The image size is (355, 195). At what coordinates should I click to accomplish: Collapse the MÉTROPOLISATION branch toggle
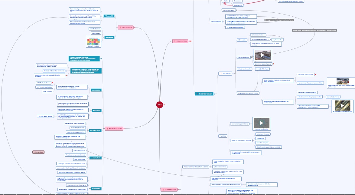[124, 129]
